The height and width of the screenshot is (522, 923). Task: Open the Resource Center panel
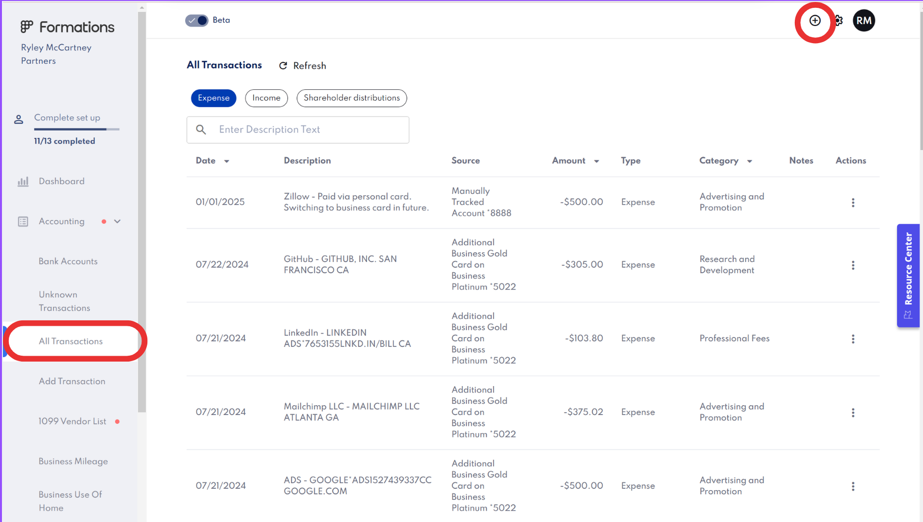tap(908, 275)
